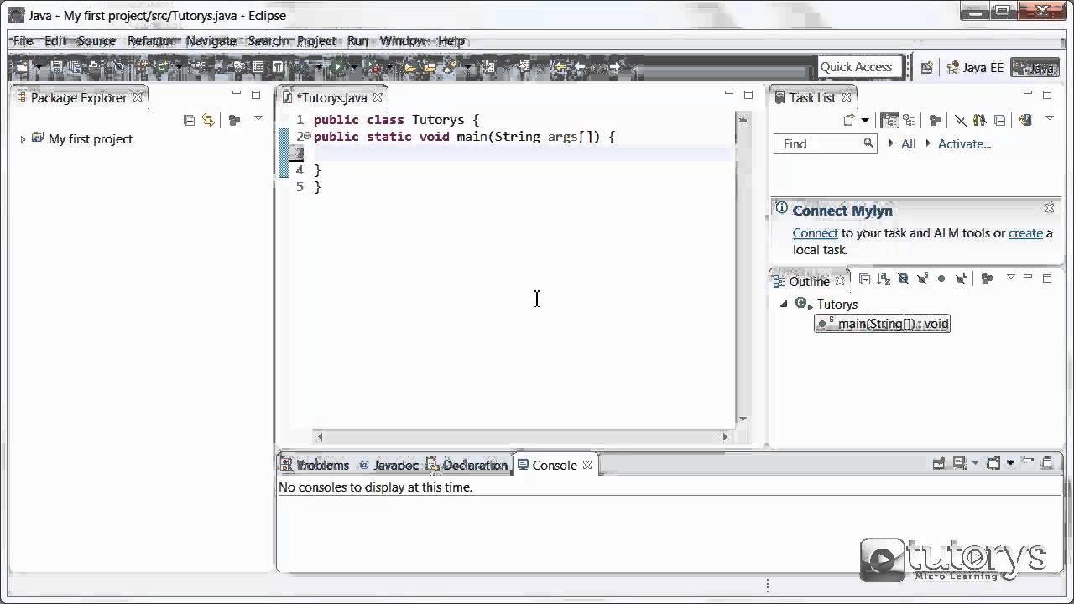Expand the All working set arrow
1074x604 pixels.
[x=891, y=143]
